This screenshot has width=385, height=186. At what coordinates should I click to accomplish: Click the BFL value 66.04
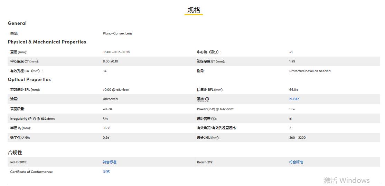coord(294,90)
